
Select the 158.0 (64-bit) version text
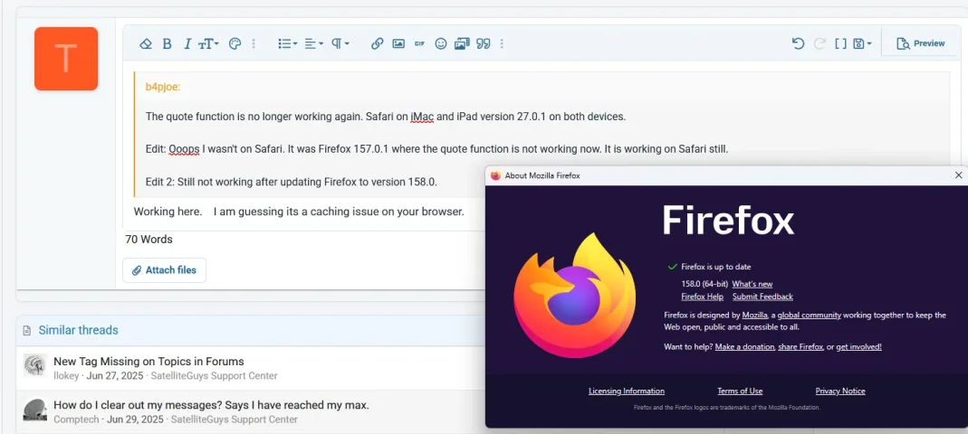point(704,284)
